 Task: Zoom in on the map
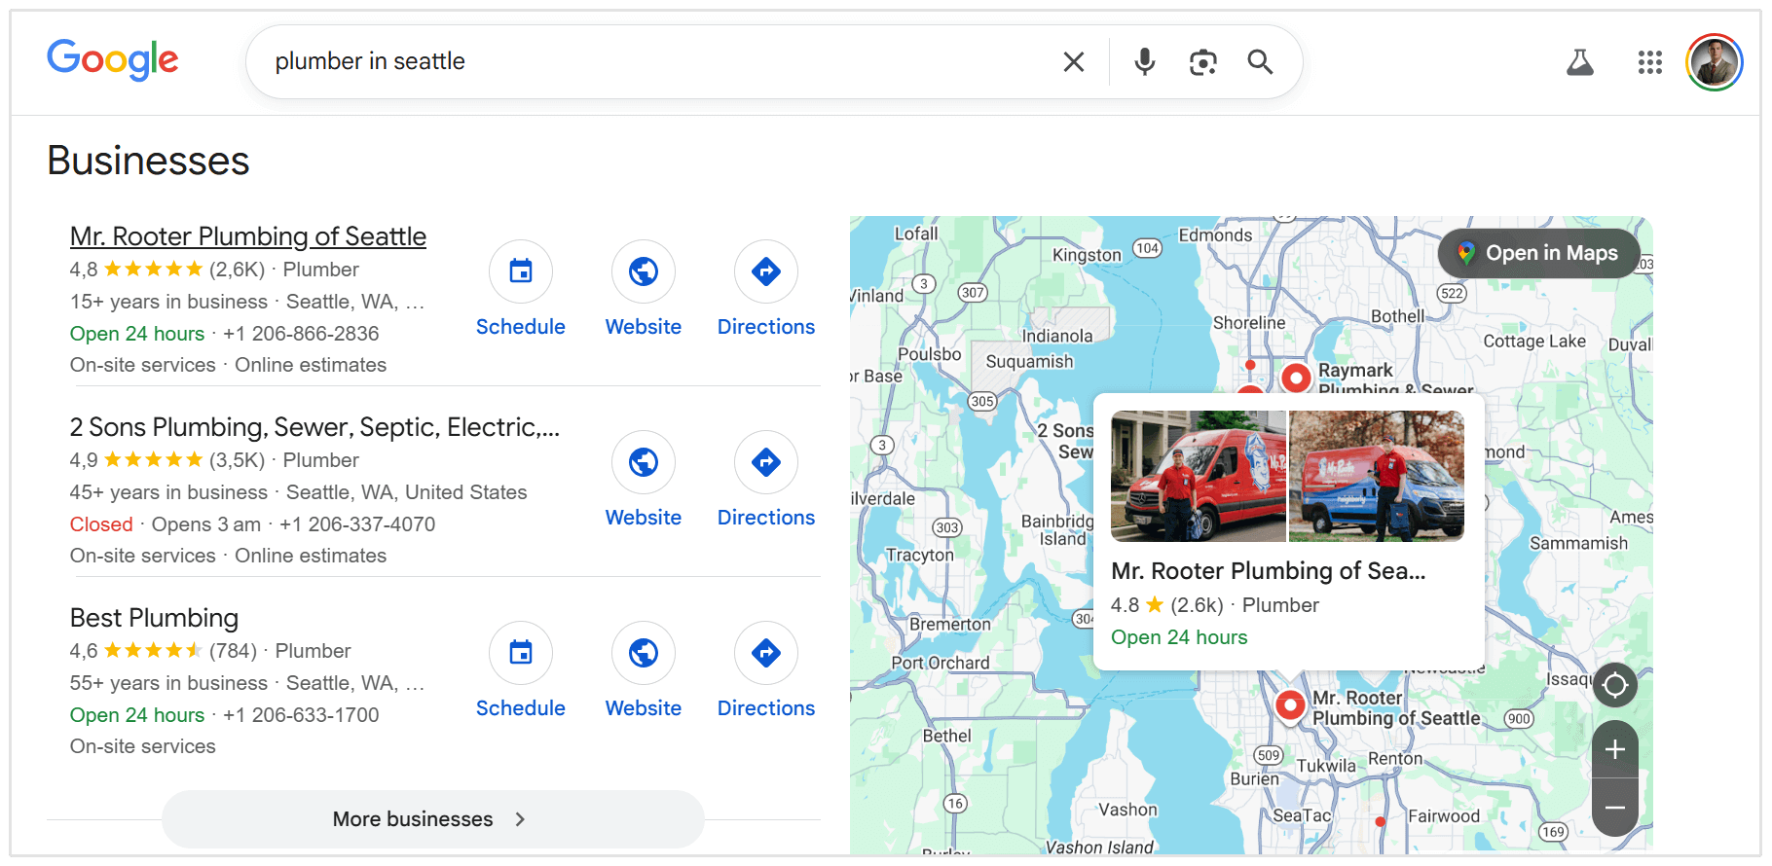click(x=1614, y=749)
